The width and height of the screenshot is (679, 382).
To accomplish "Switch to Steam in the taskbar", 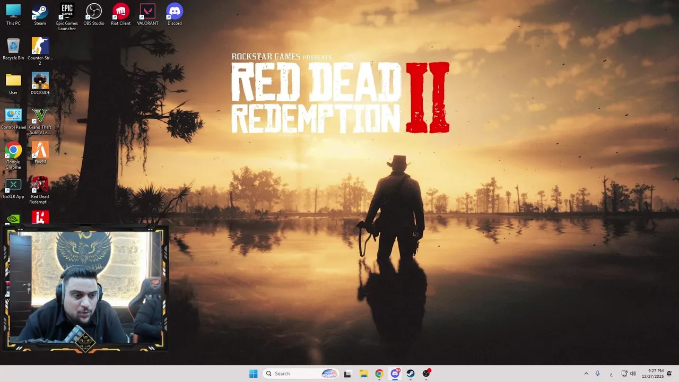I will tap(410, 374).
